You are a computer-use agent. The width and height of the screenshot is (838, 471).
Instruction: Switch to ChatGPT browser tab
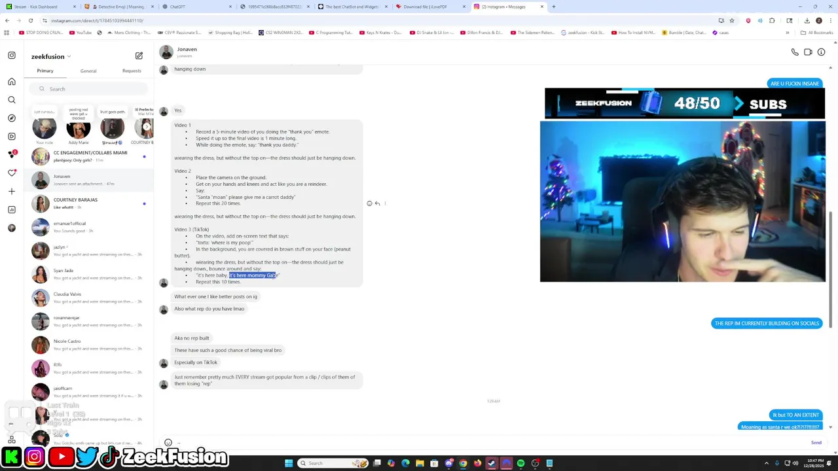tap(196, 7)
